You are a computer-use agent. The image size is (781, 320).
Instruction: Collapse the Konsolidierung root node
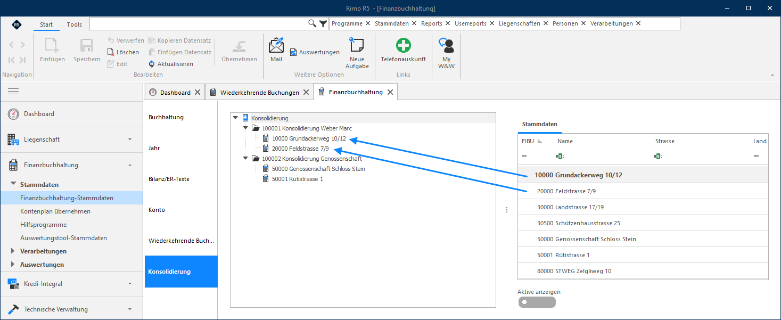tap(235, 118)
